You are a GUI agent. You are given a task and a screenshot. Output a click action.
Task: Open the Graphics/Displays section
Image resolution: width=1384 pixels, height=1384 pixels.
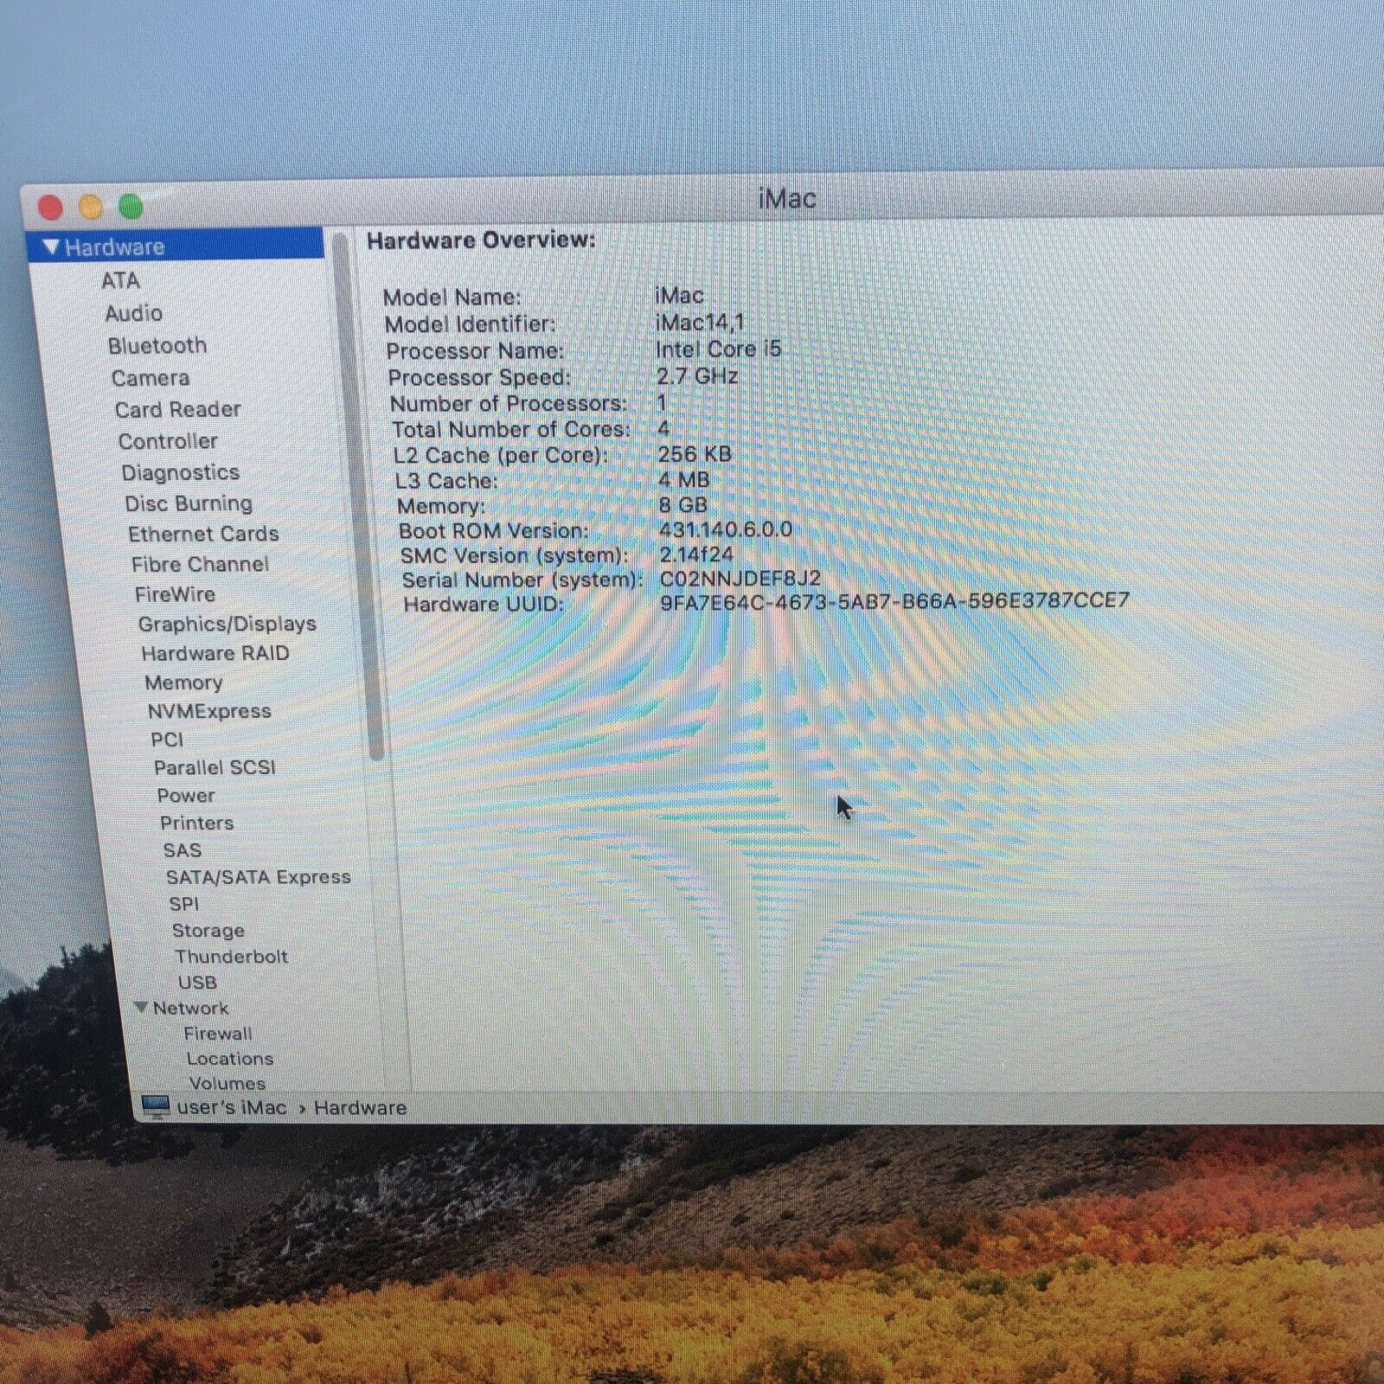click(x=227, y=624)
